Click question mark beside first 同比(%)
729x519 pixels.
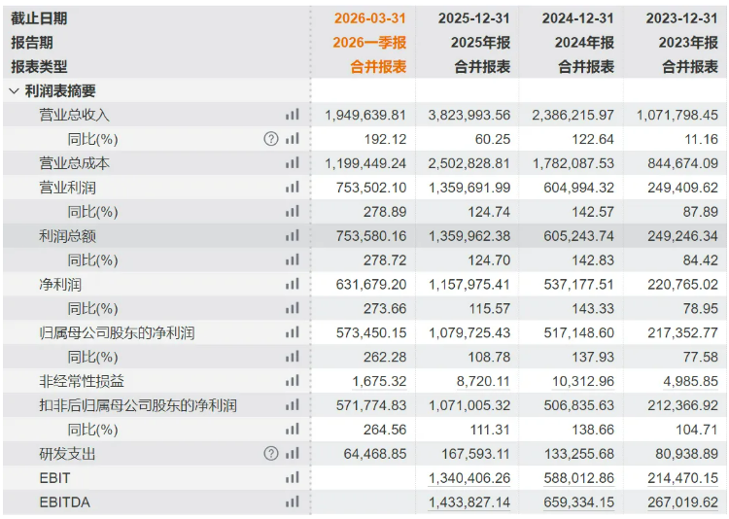tap(271, 139)
